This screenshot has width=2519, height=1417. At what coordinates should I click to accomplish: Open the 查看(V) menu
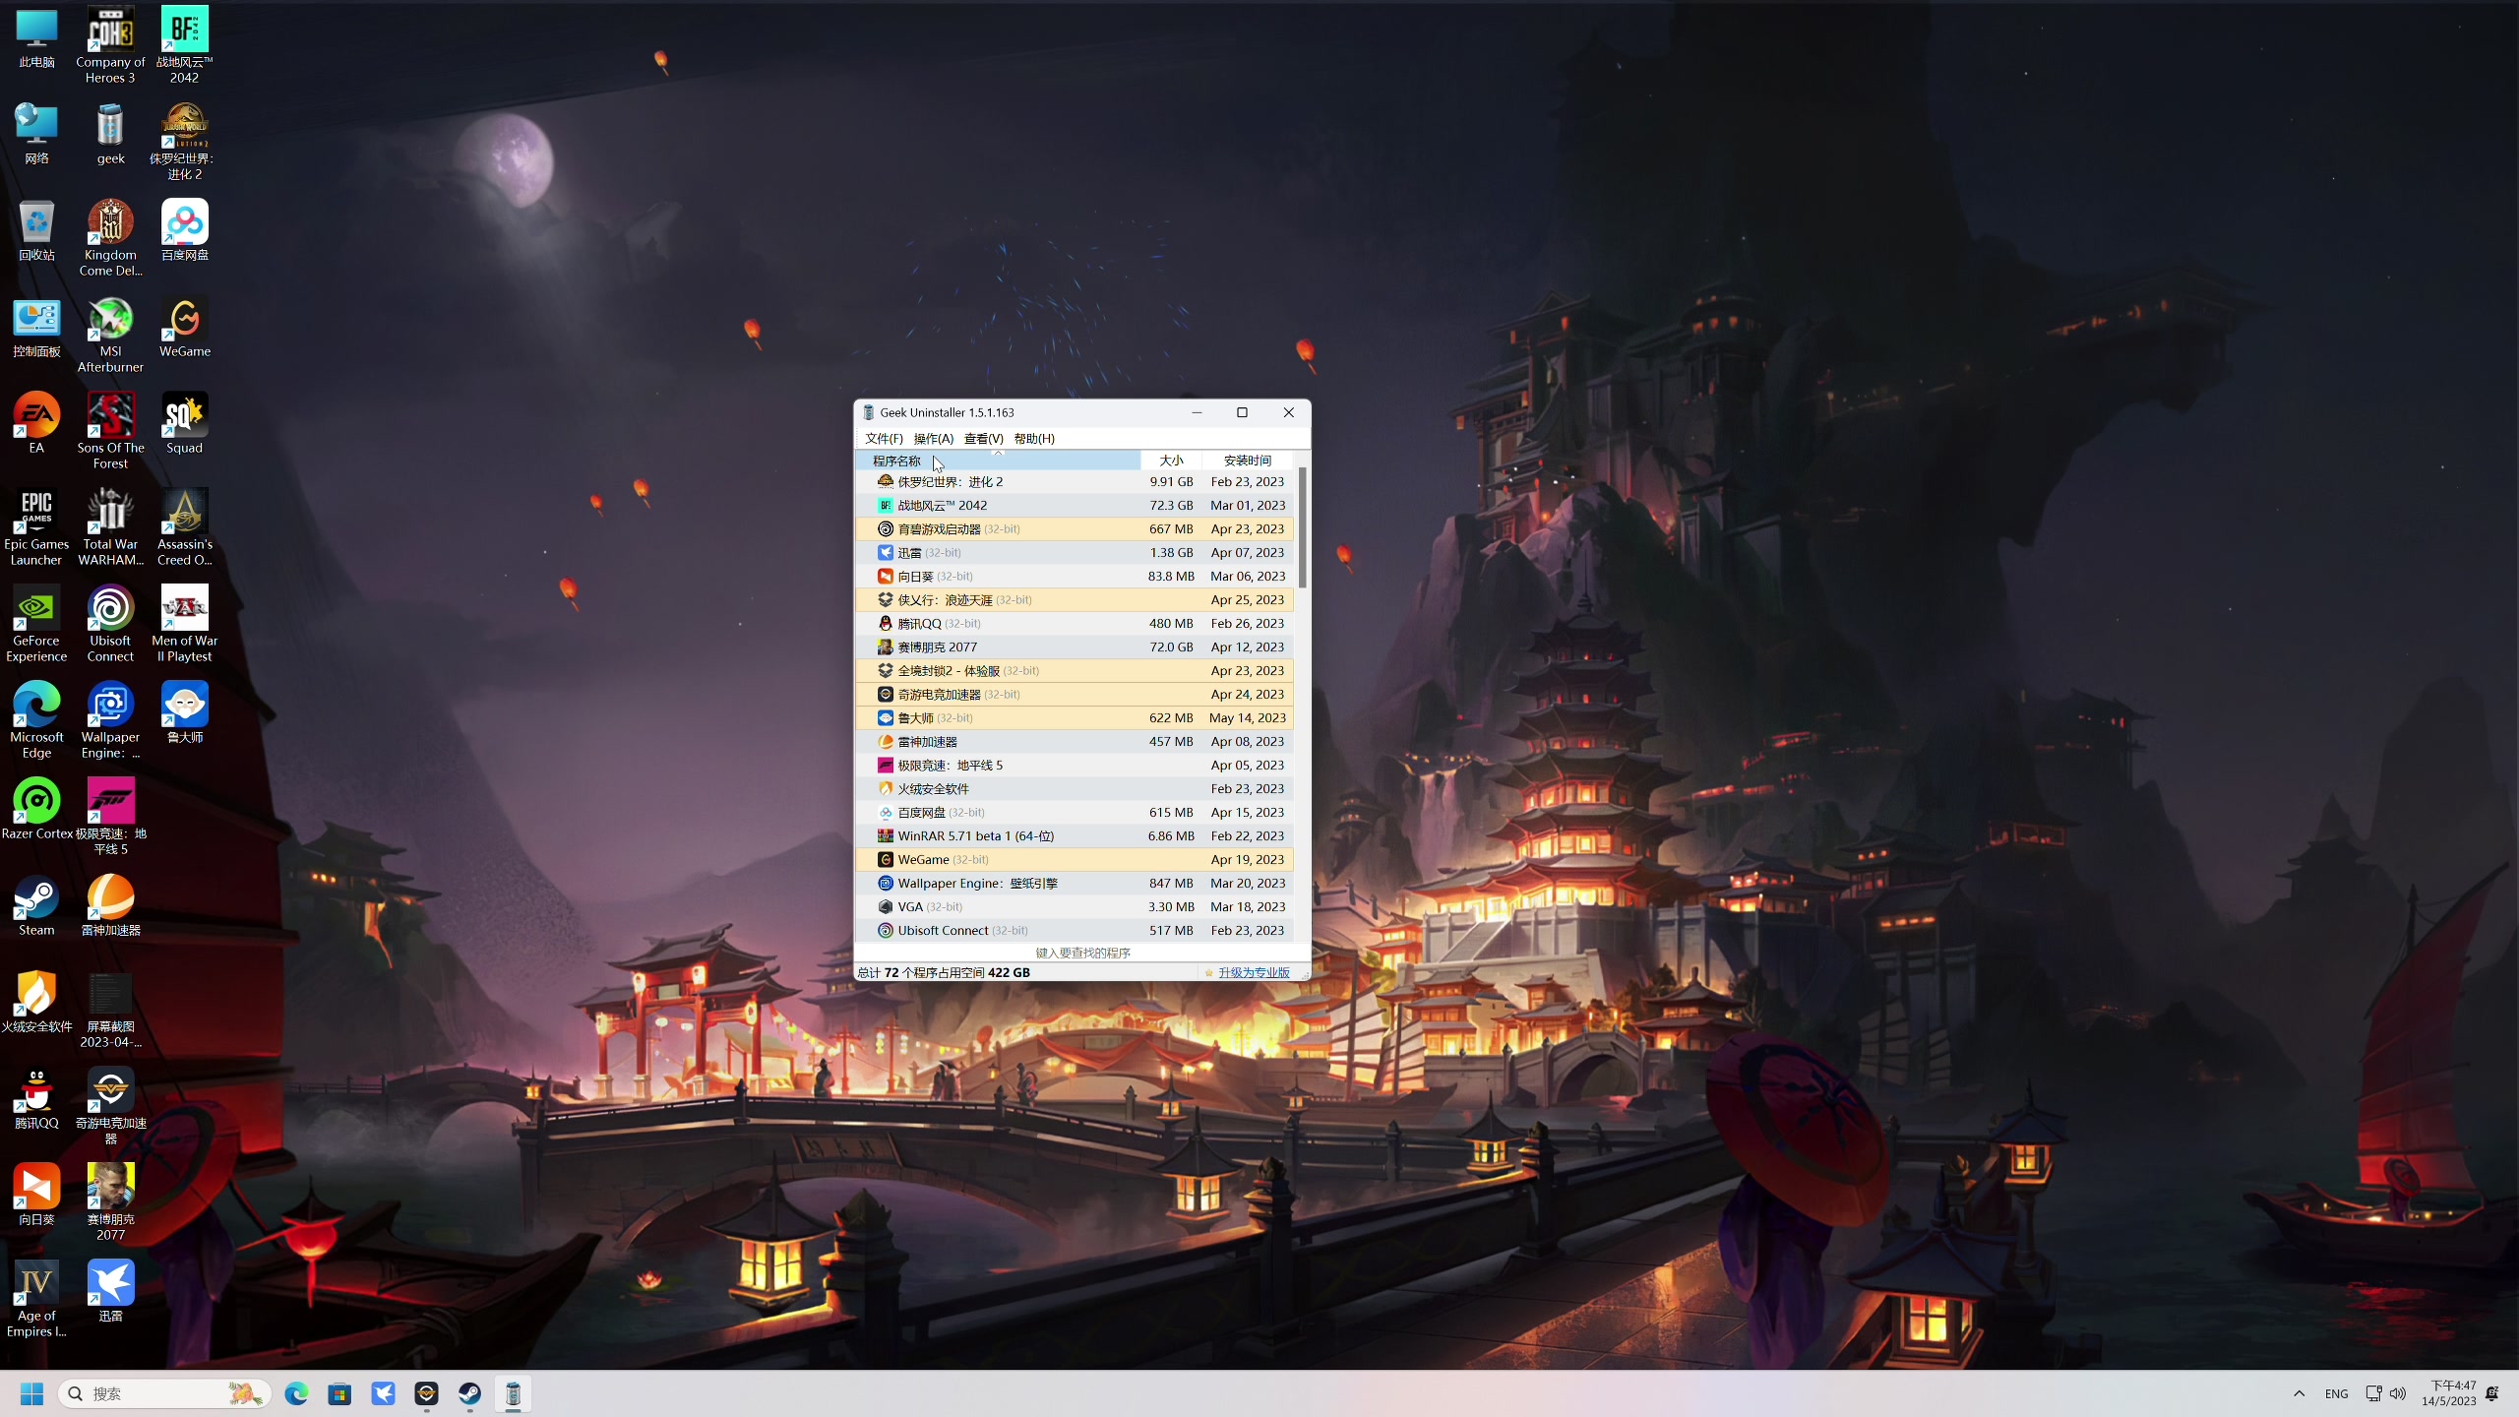coord(983,439)
